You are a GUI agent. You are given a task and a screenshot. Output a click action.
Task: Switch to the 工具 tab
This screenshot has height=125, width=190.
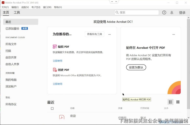point(17,13)
